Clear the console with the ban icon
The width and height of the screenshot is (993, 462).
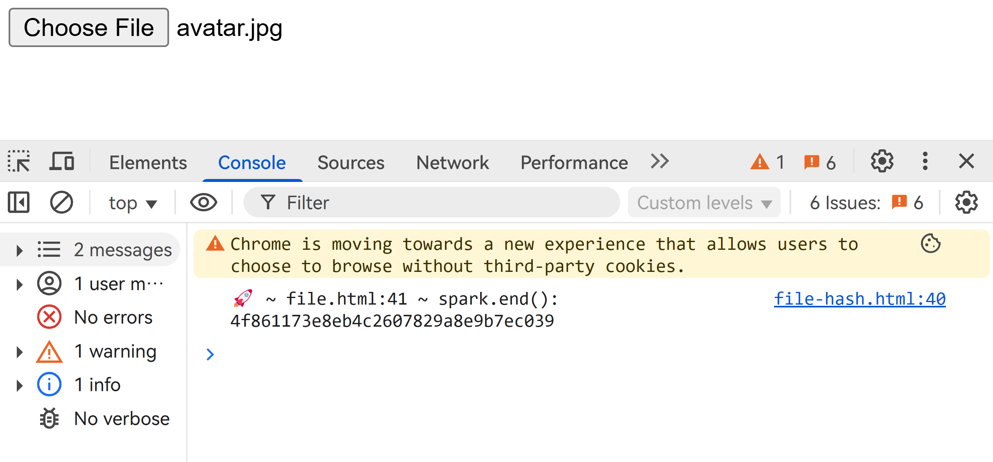click(61, 202)
